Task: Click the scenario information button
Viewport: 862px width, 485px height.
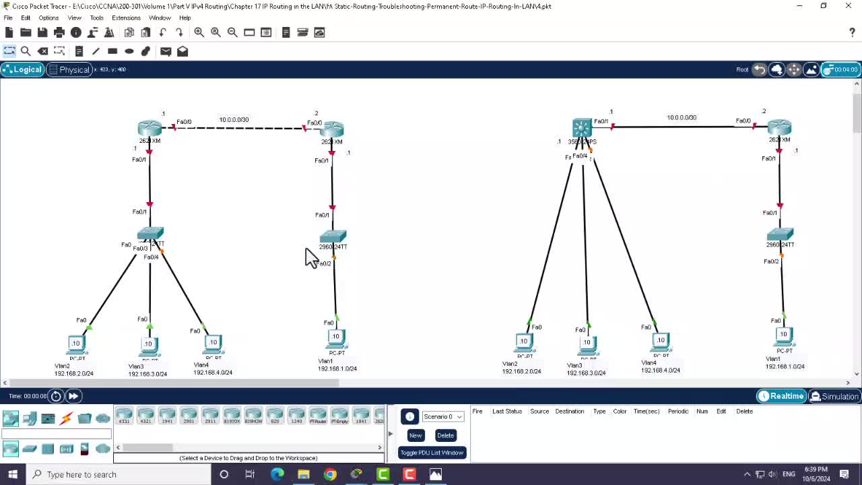Action: [409, 416]
